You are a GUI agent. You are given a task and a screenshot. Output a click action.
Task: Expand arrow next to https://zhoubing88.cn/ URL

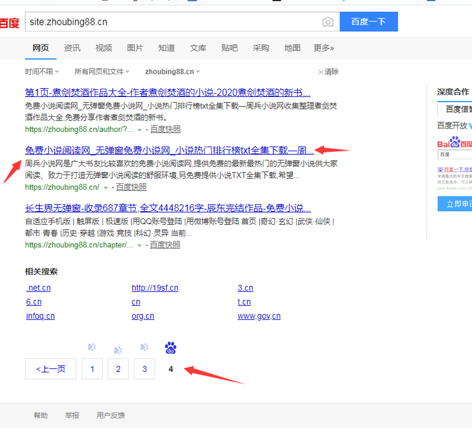click(106, 187)
